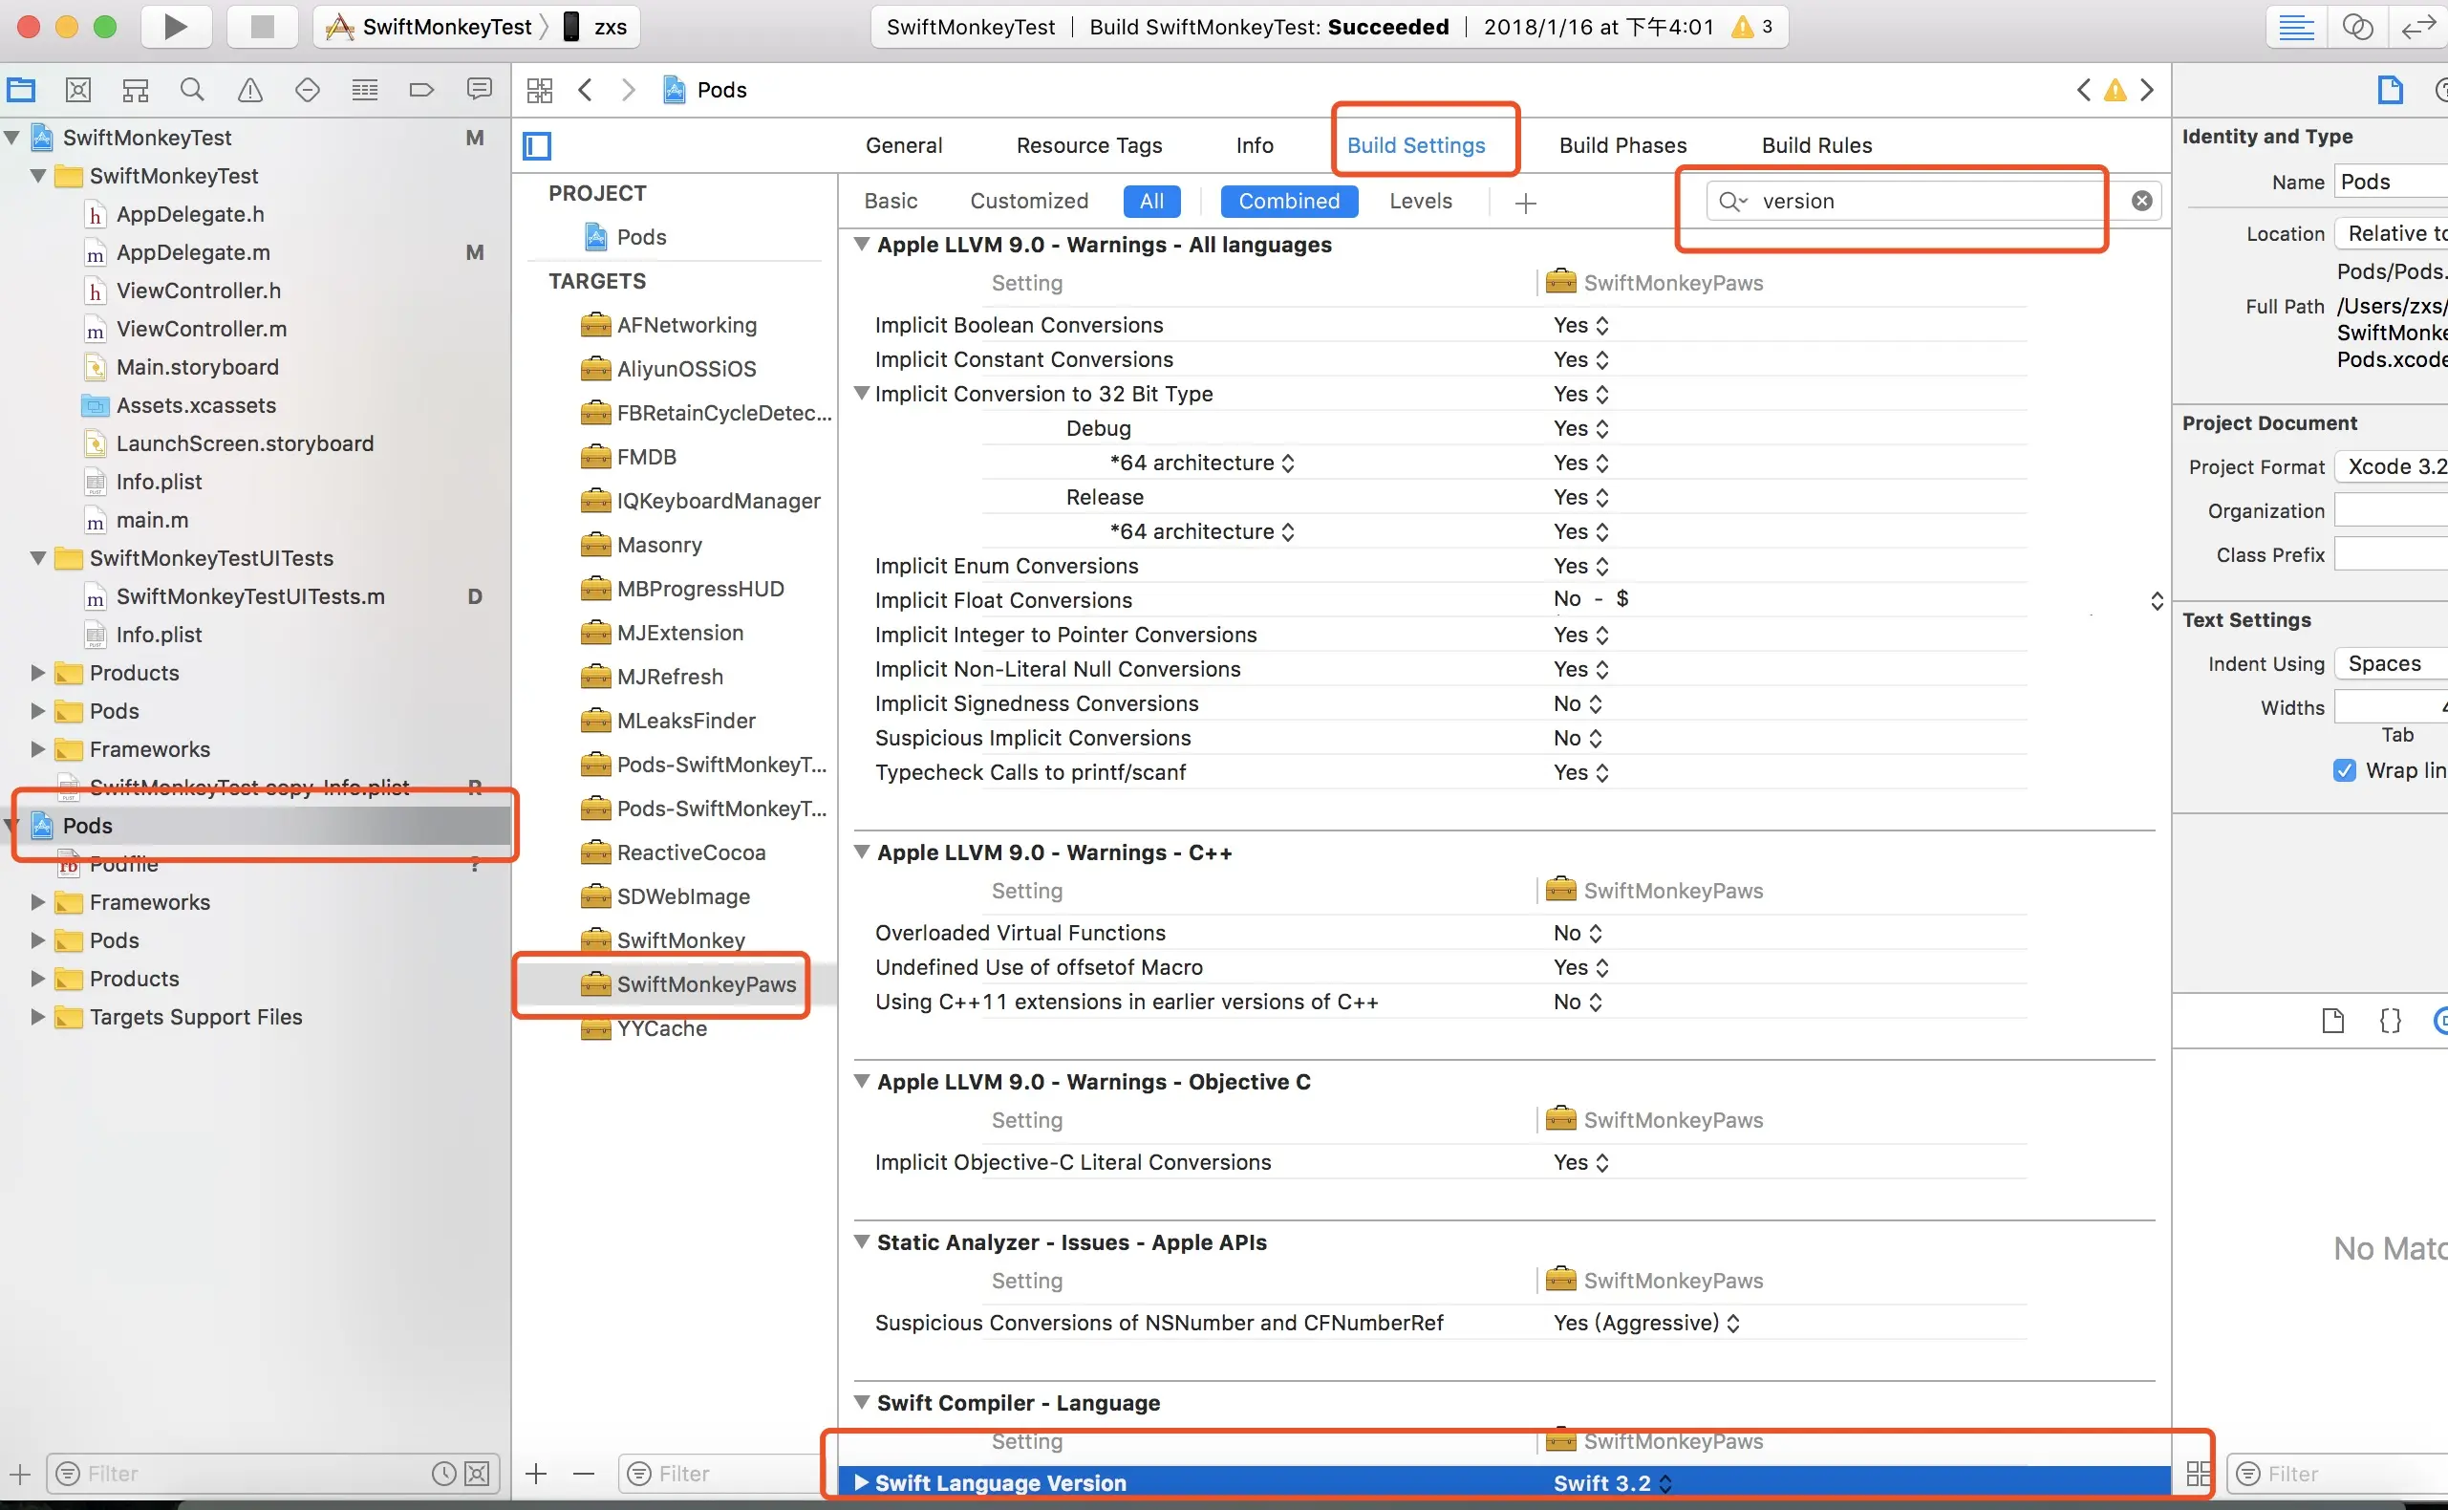The height and width of the screenshot is (1510, 2448).
Task: Click the Run (play) button
Action: [175, 27]
